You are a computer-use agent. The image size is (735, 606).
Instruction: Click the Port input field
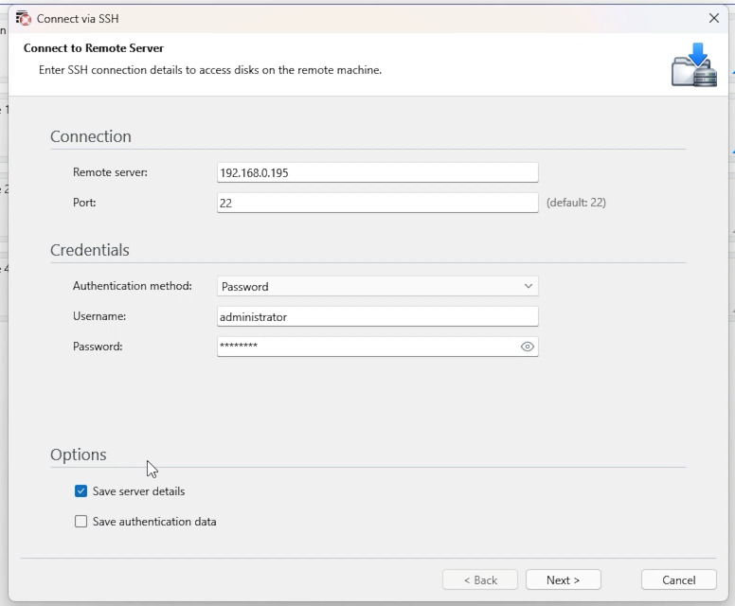click(x=377, y=203)
